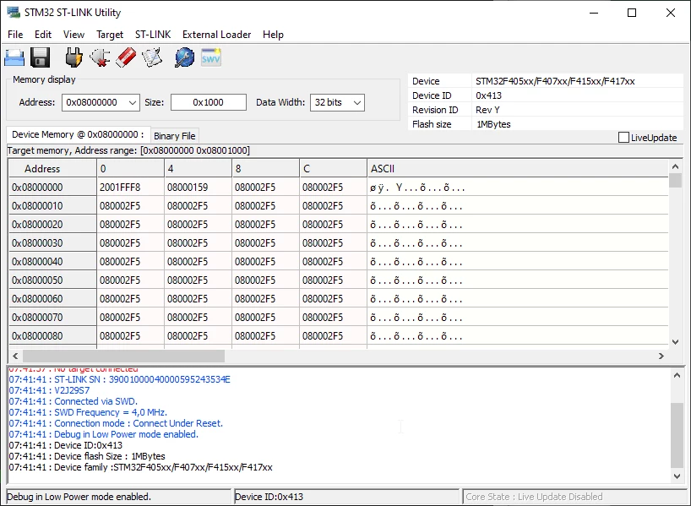Click the Revision ID value Rev Y
The height and width of the screenshot is (506, 691).
click(x=487, y=110)
